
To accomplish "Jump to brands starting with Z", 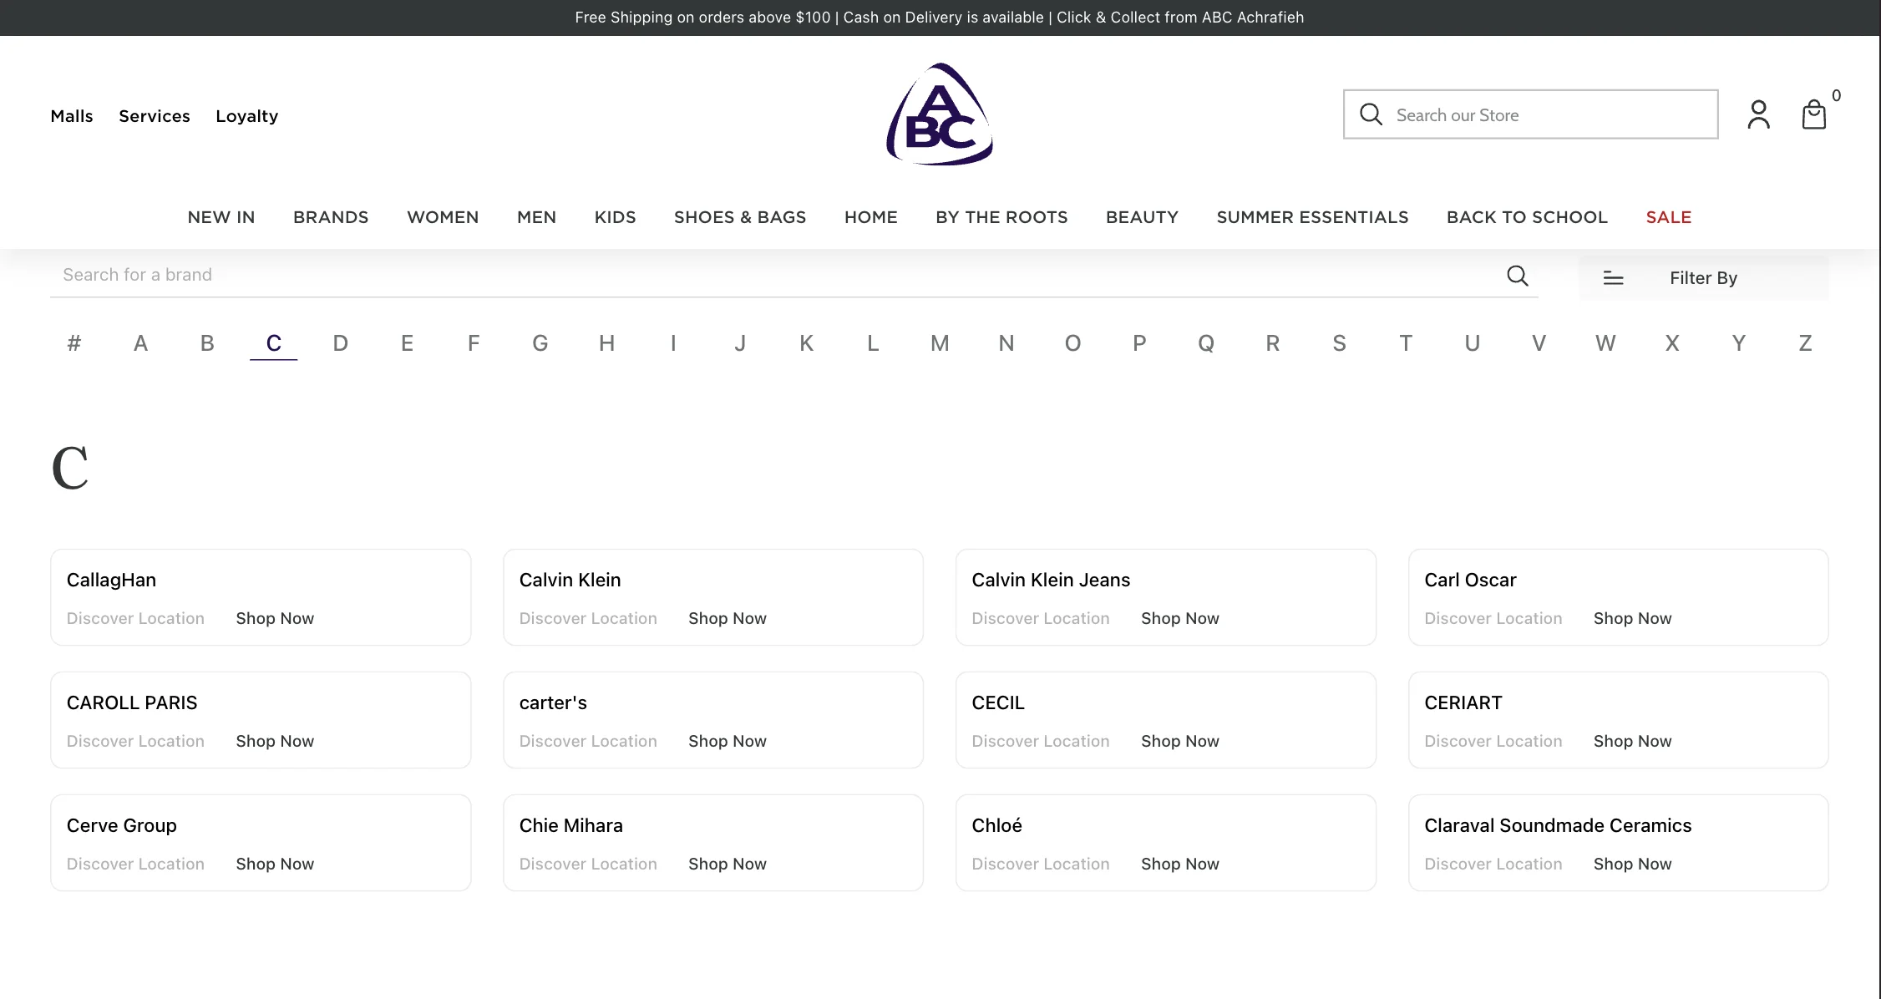I will (1805, 343).
